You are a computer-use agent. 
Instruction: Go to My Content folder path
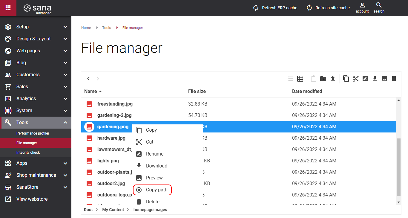pyautogui.click(x=113, y=210)
